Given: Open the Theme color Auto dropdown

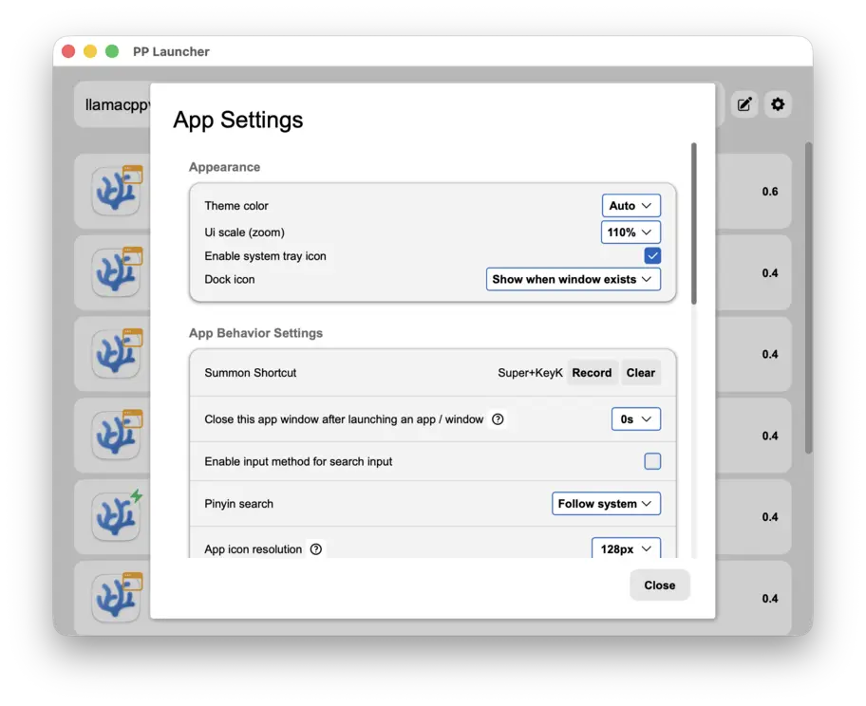Looking at the screenshot, I should [x=631, y=206].
